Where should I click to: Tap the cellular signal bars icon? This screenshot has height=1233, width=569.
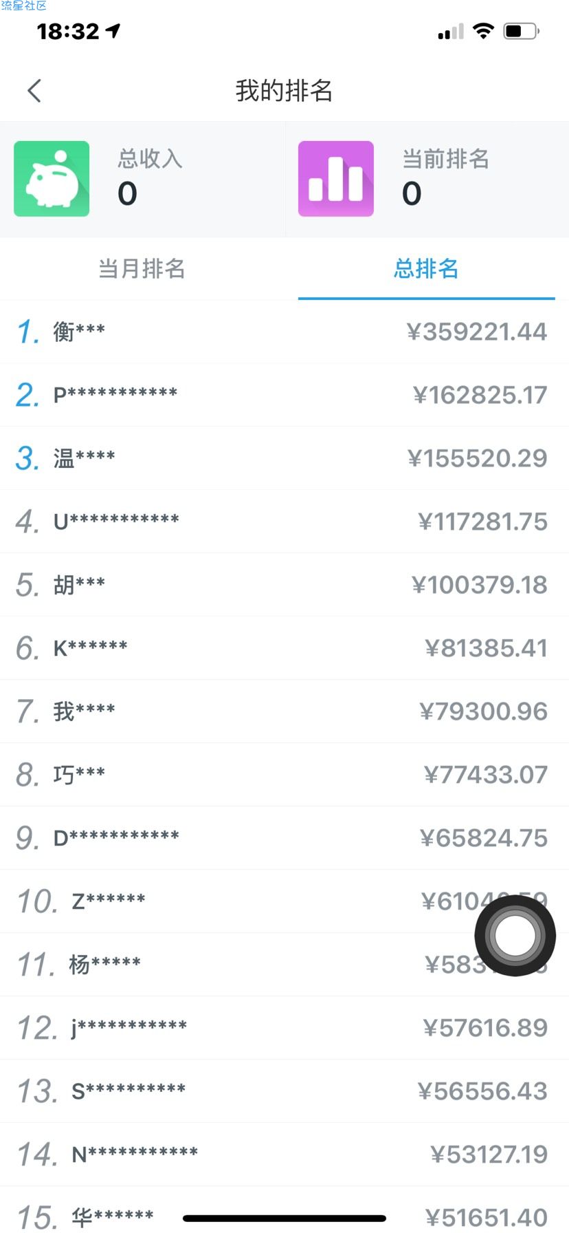click(451, 32)
